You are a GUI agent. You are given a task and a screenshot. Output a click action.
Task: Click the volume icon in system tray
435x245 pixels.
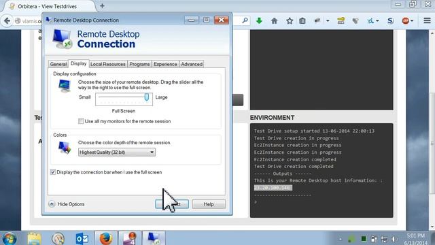(x=394, y=239)
